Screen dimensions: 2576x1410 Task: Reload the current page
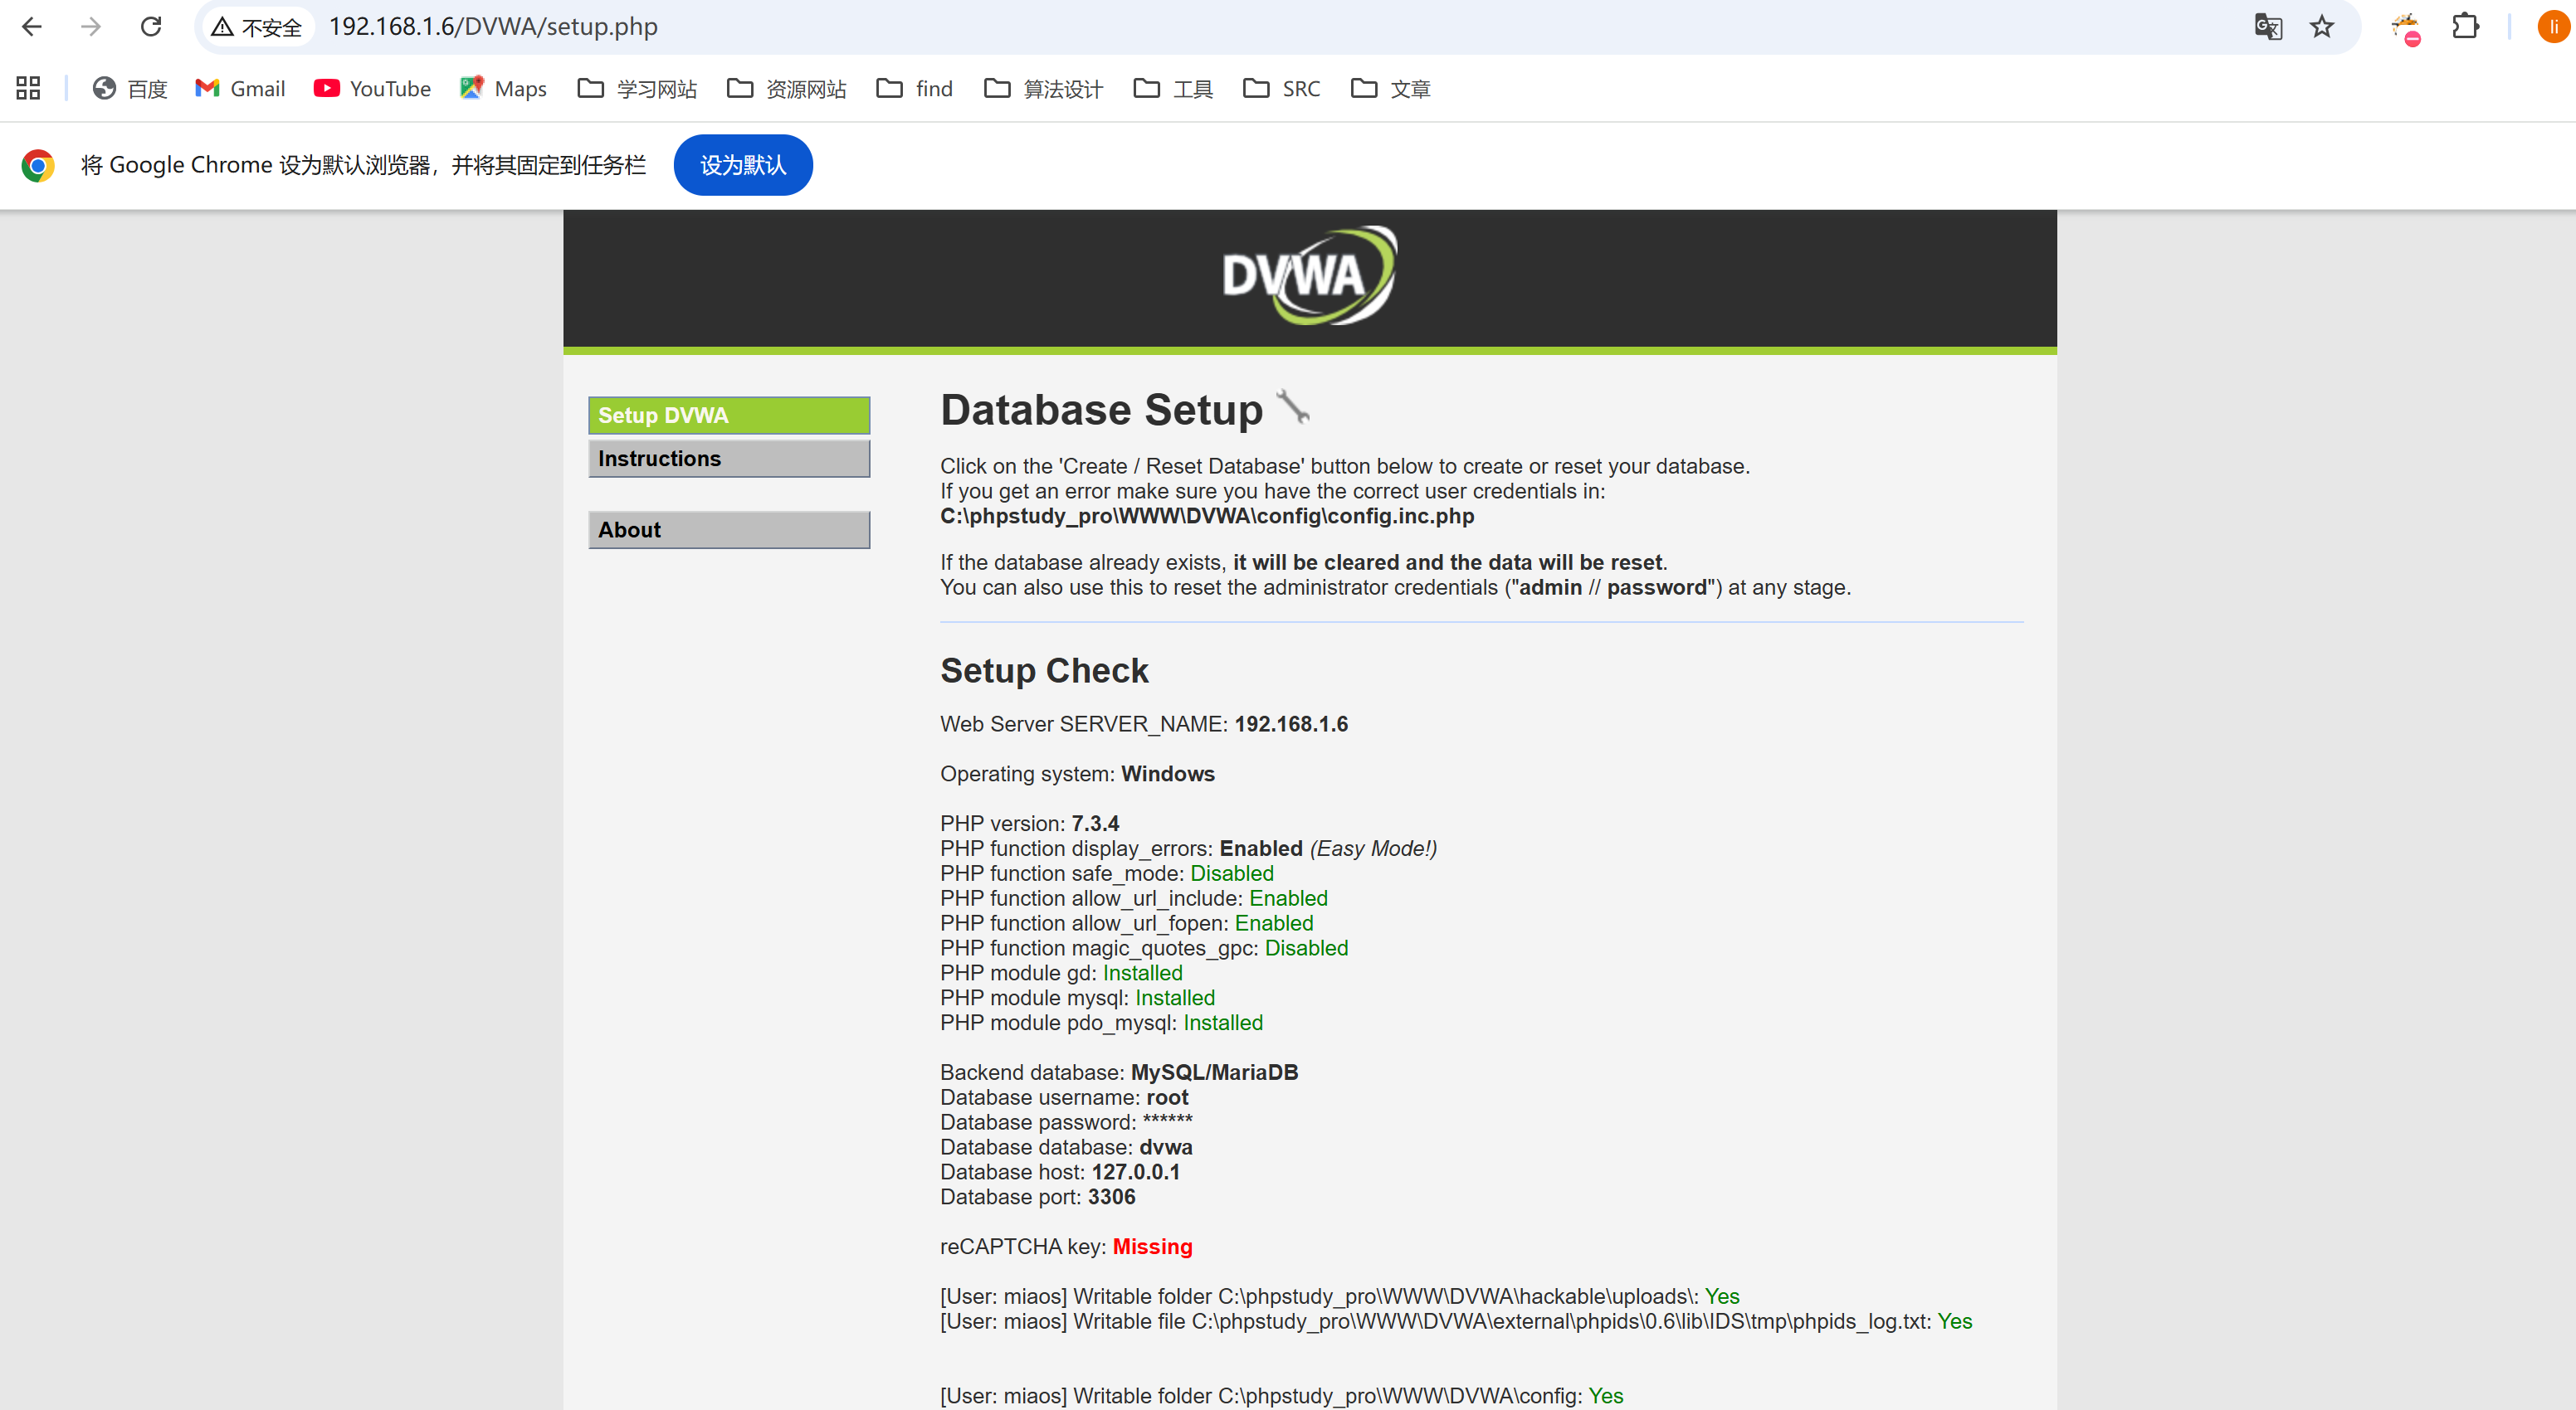click(x=151, y=27)
